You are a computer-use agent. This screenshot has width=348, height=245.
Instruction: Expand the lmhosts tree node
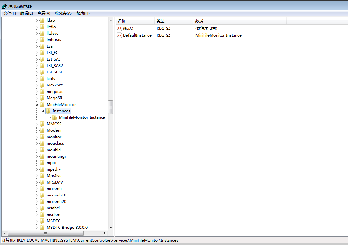pyautogui.click(x=37, y=40)
